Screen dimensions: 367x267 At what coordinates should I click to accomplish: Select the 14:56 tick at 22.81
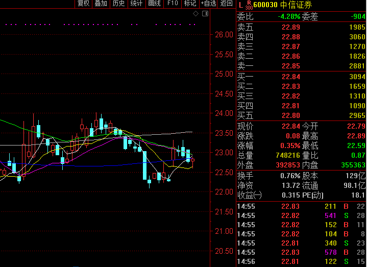(301, 261)
